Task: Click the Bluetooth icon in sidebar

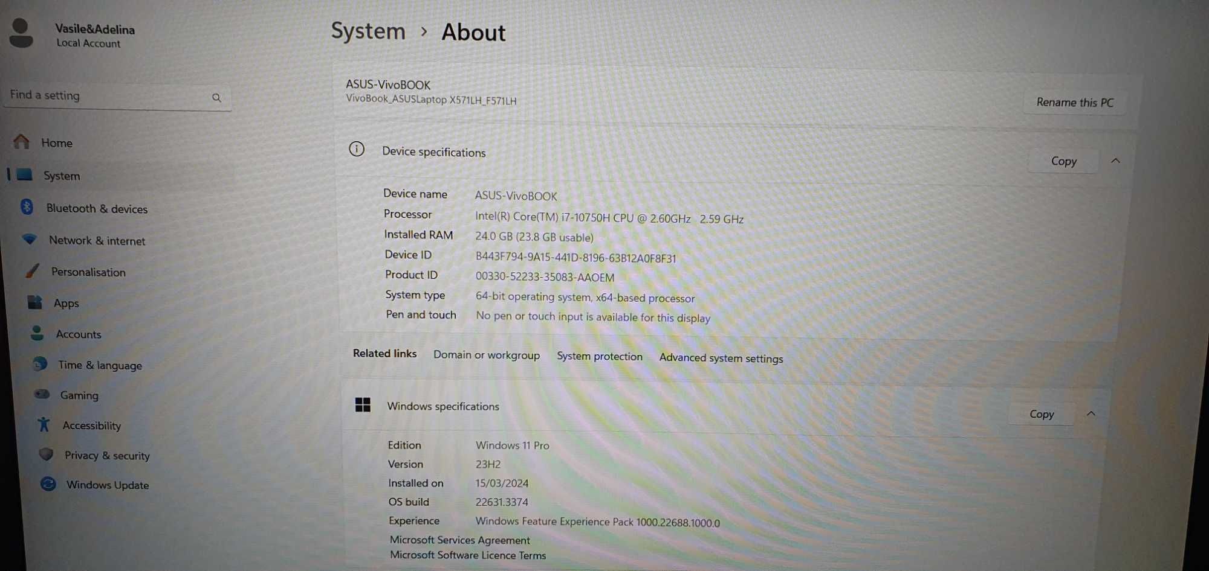Action: (27, 207)
